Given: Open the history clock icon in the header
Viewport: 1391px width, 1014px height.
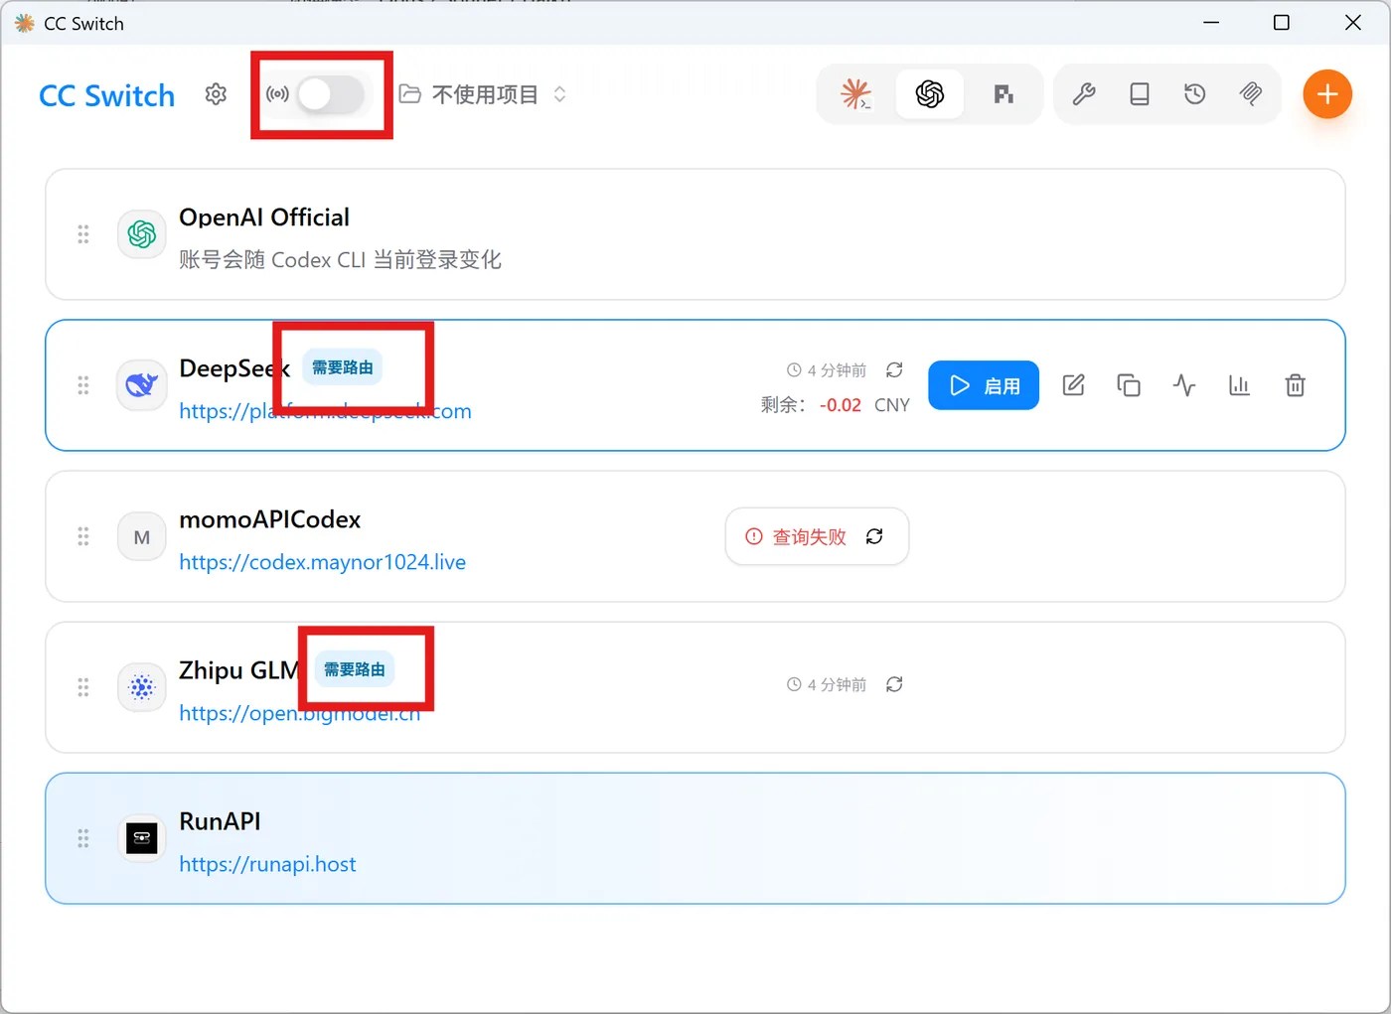Looking at the screenshot, I should [x=1195, y=94].
